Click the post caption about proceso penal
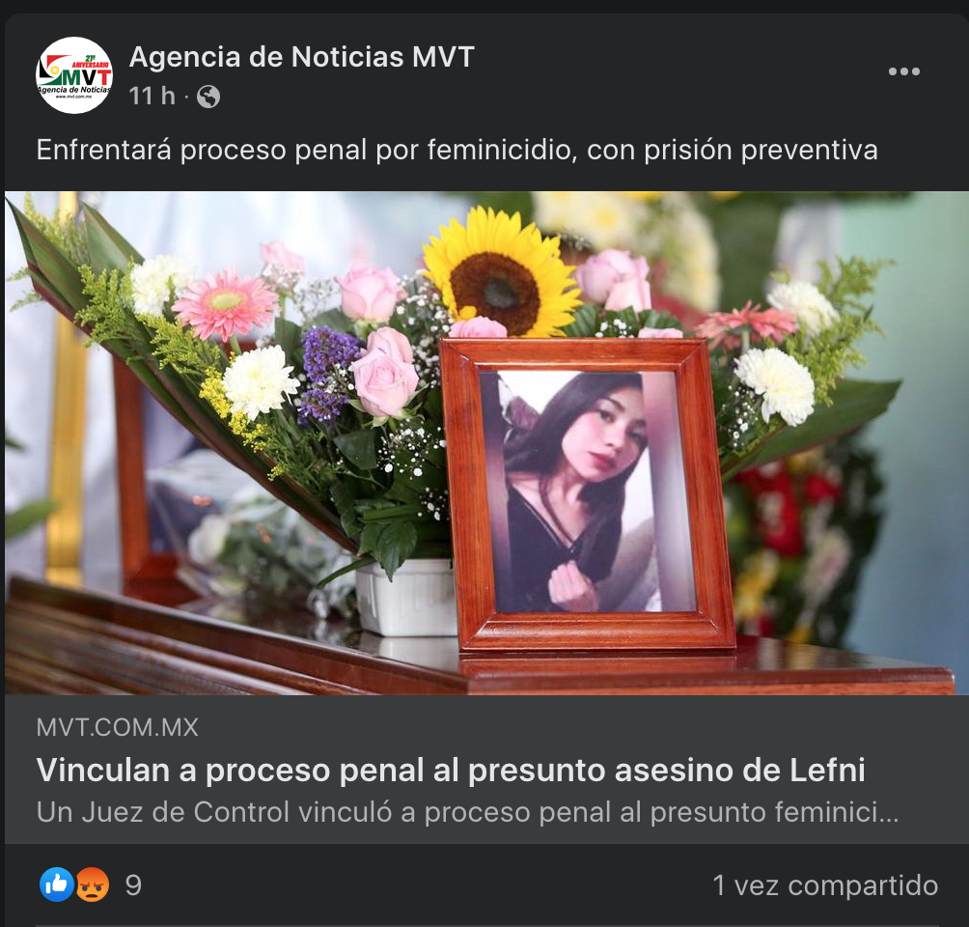969x927 pixels. click(457, 150)
